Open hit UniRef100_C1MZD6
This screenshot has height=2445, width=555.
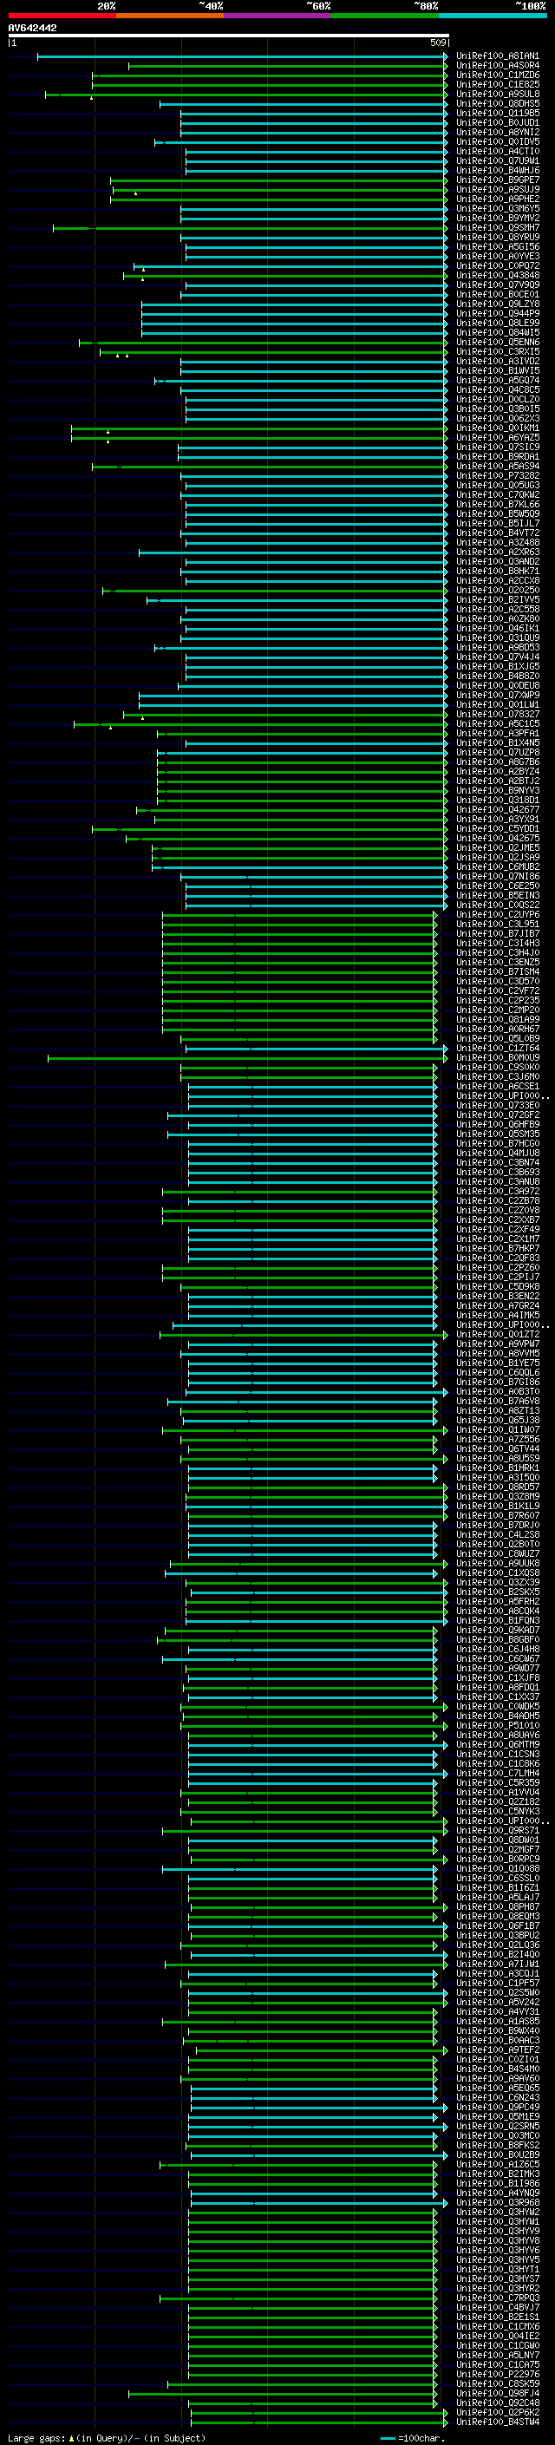[497, 75]
